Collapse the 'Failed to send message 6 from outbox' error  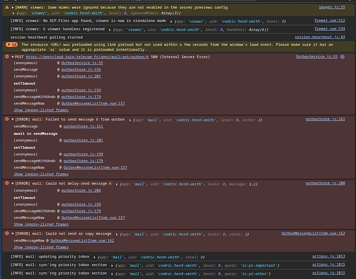(x=13, y=119)
